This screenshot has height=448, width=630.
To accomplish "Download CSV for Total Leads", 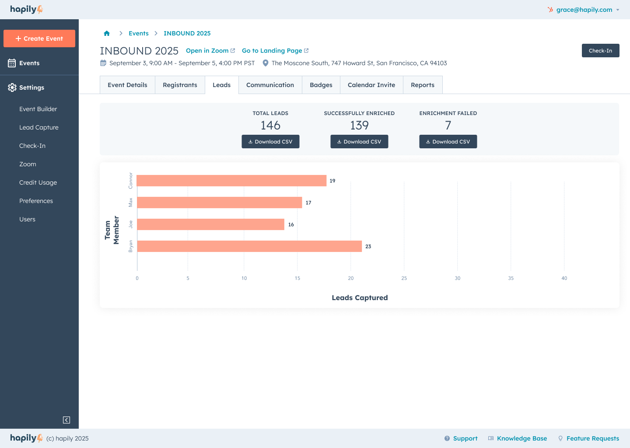I will pos(270,142).
